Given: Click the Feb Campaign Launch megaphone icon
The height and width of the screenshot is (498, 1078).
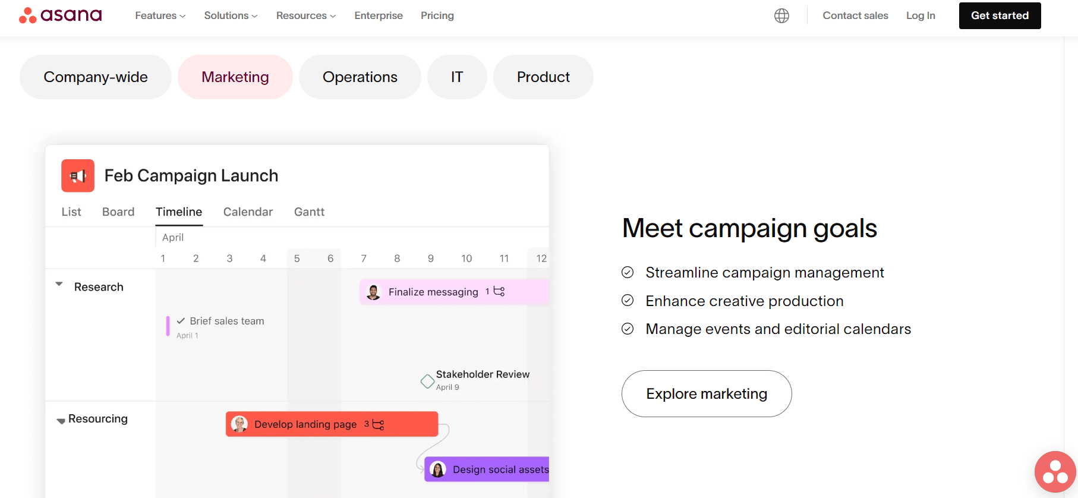Looking at the screenshot, I should click(x=78, y=175).
